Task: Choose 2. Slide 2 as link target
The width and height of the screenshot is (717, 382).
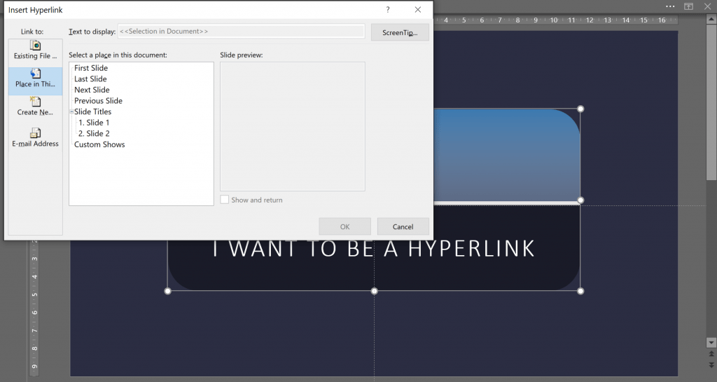Action: tap(94, 134)
